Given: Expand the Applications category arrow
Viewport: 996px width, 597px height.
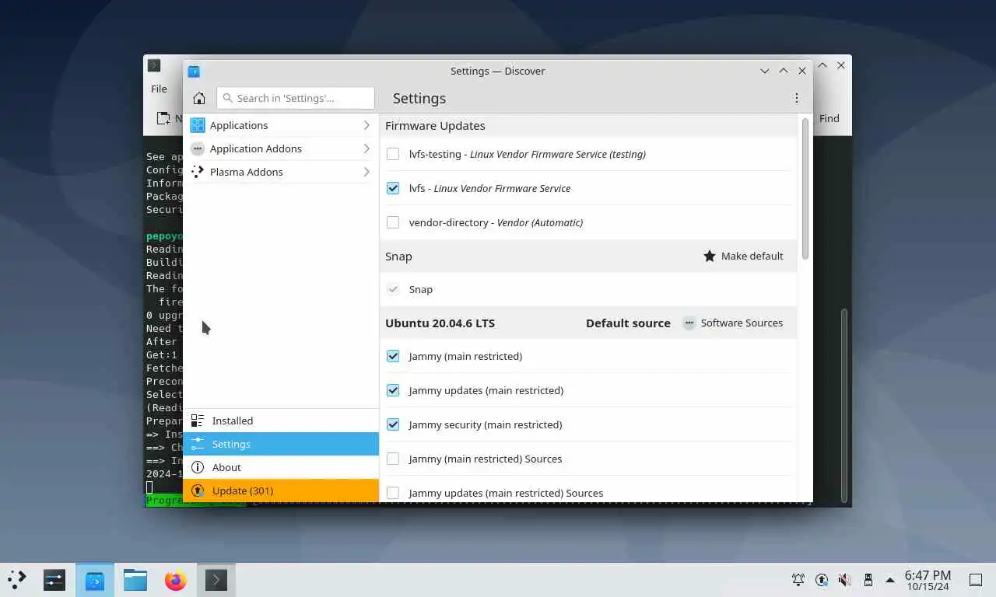Looking at the screenshot, I should tap(366, 125).
